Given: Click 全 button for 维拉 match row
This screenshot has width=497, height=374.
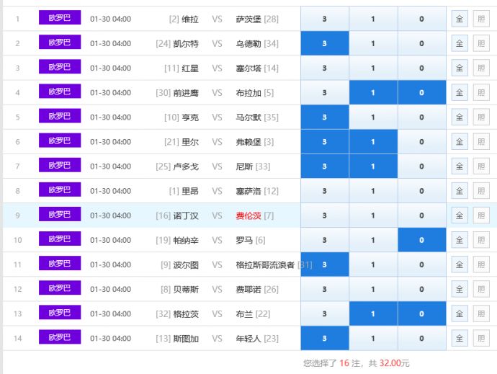Looking at the screenshot, I should coord(460,19).
